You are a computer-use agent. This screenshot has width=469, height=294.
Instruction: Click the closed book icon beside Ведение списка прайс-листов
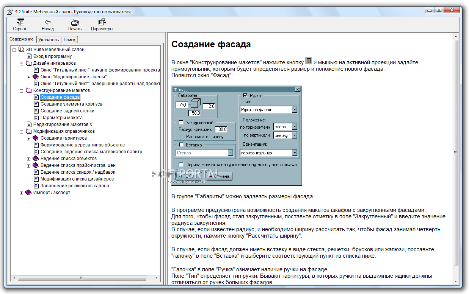pos(36,165)
